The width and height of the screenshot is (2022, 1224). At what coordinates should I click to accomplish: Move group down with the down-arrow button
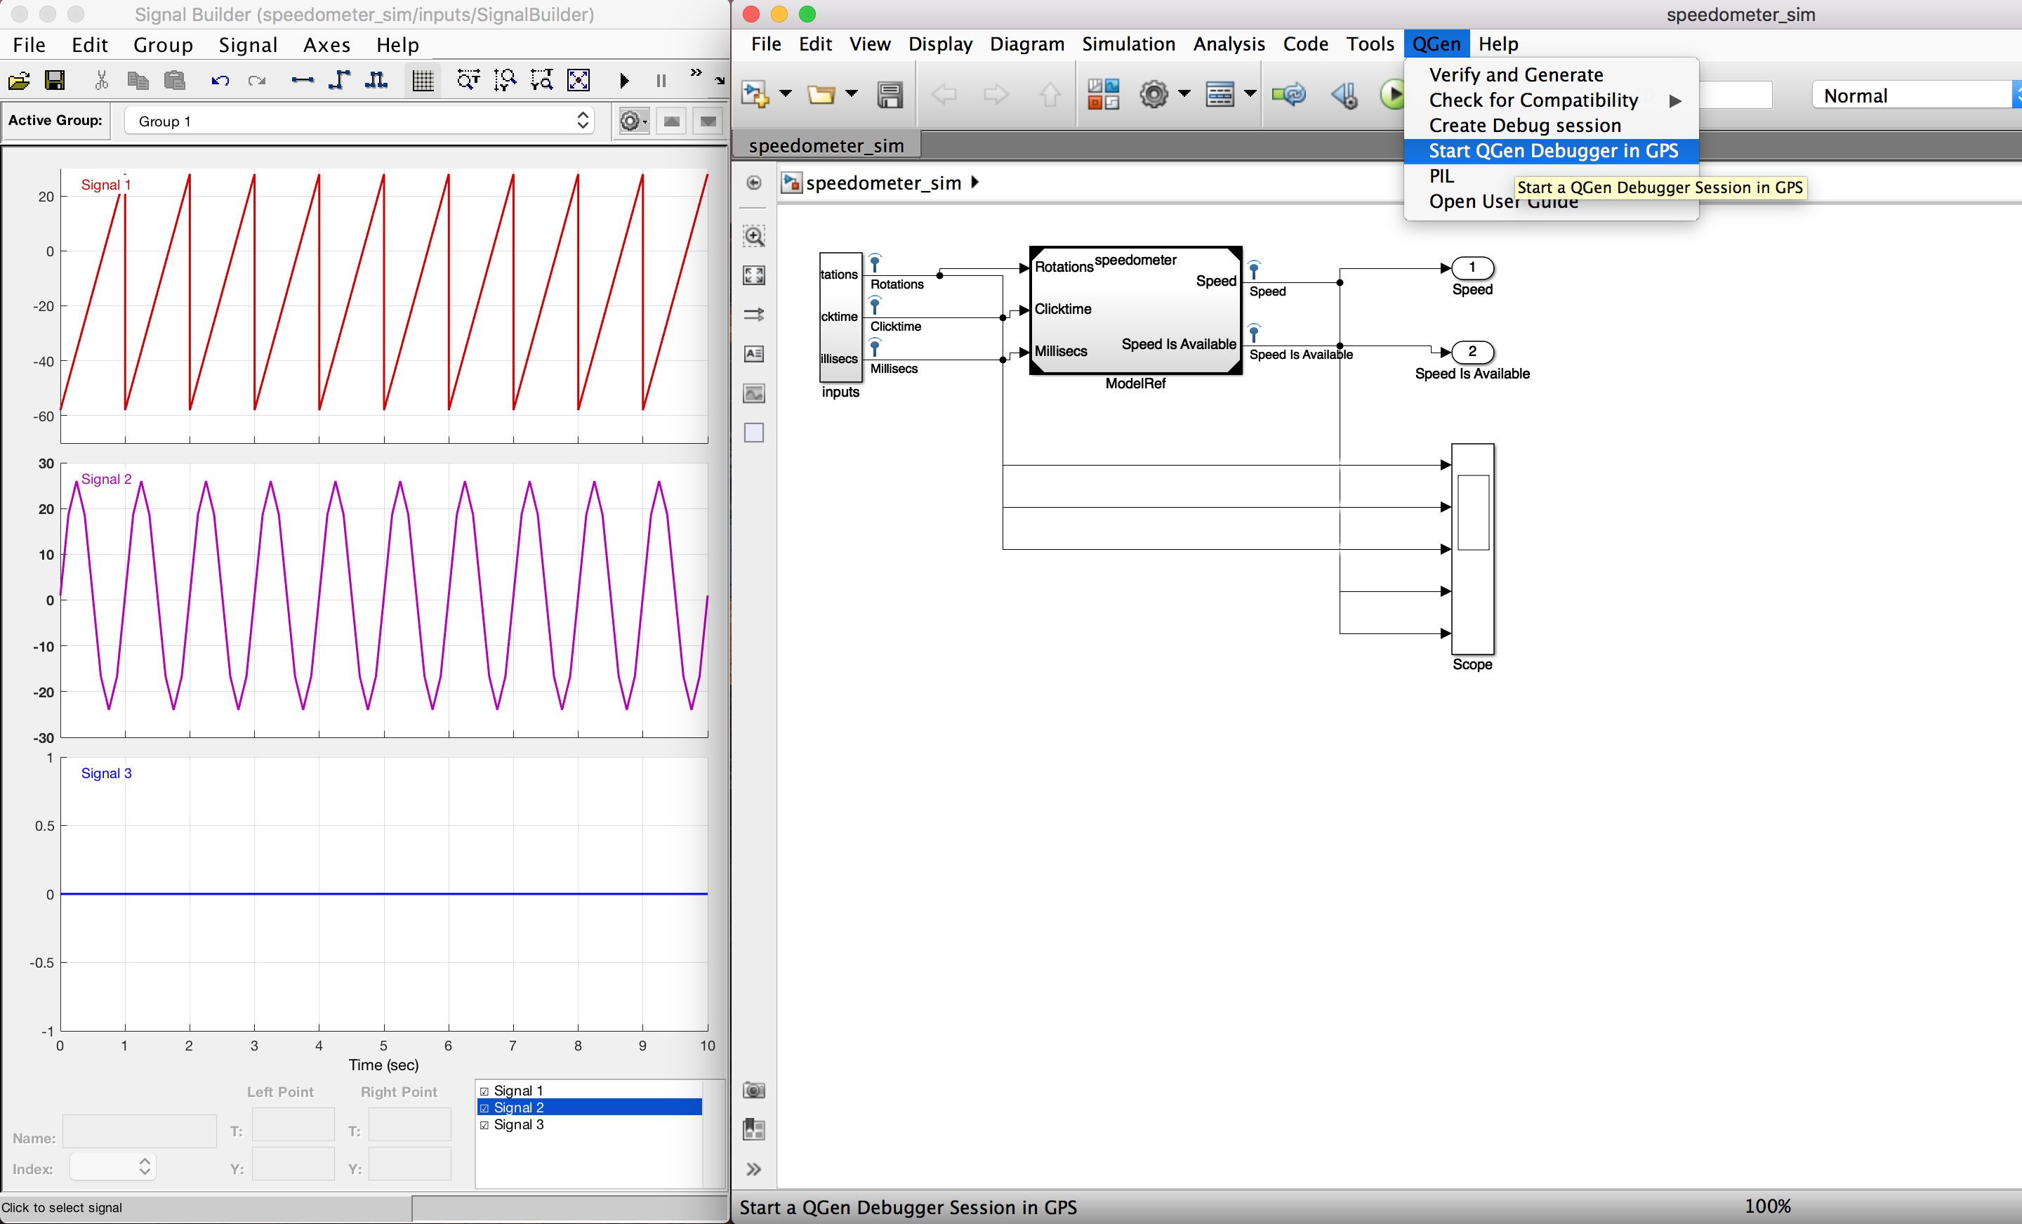click(708, 121)
